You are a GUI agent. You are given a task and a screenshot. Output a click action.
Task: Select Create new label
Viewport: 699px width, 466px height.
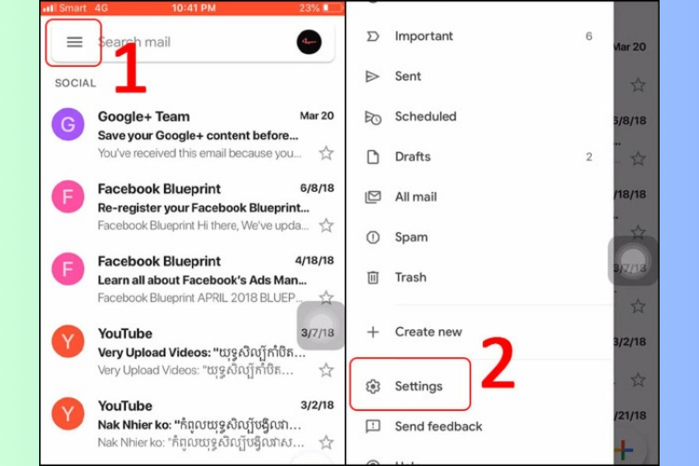pyautogui.click(x=479, y=332)
